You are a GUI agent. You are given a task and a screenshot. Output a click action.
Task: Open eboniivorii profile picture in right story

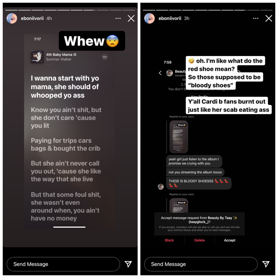click(x=150, y=18)
